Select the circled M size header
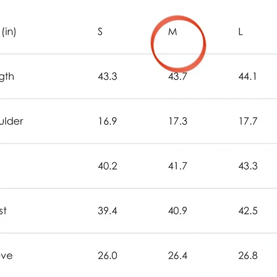This screenshot has height=277, width=277. point(172,32)
